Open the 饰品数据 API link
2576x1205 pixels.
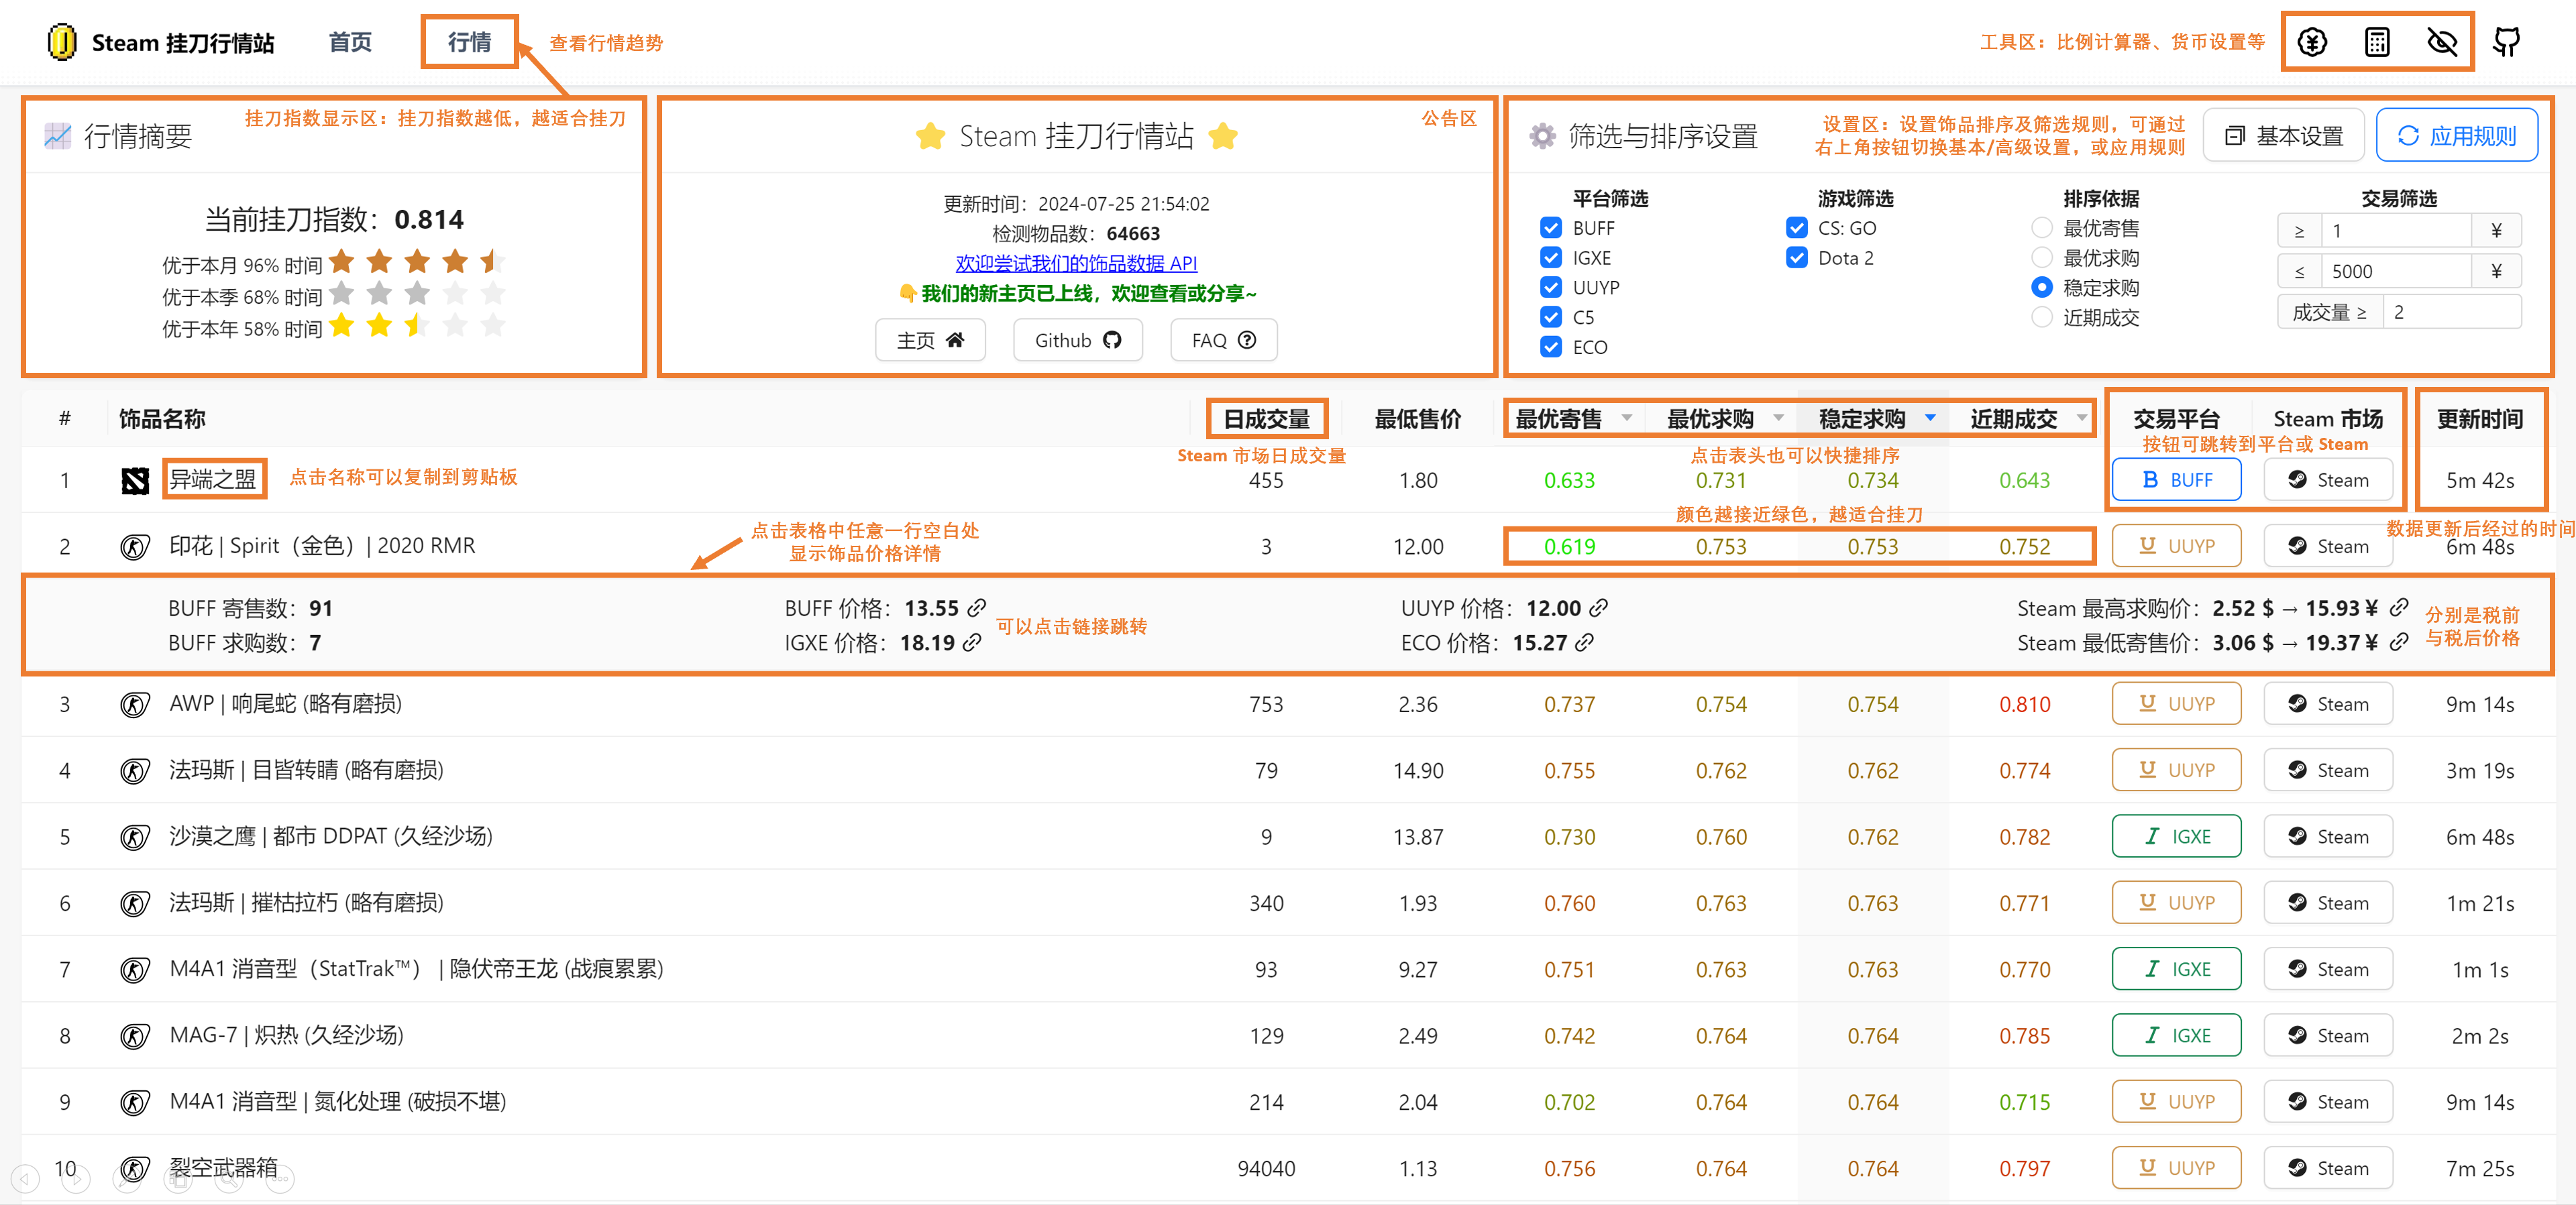point(1076,263)
